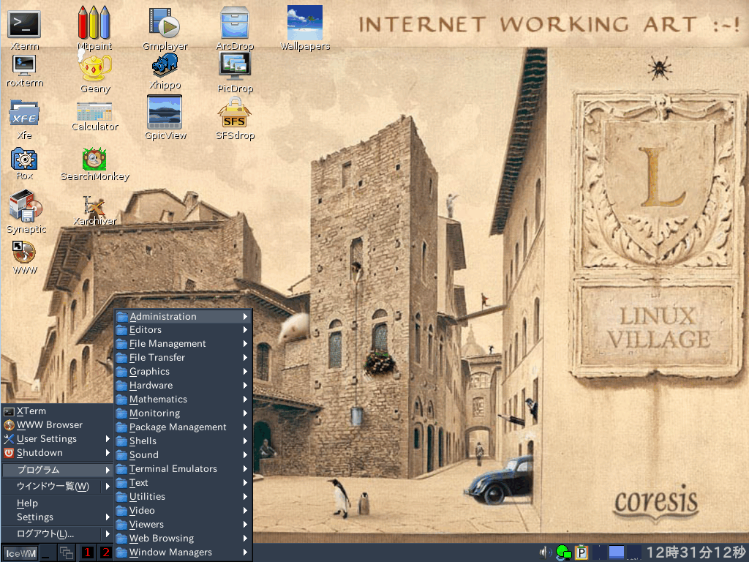Screen dimensions: 749x562
Task: Open Window Managers submenu
Action: [x=183, y=552]
